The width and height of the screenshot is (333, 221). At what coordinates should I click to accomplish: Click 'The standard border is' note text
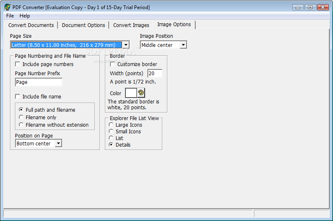133,102
